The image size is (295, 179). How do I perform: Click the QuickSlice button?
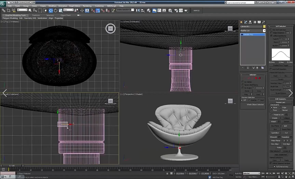tap(275, 133)
